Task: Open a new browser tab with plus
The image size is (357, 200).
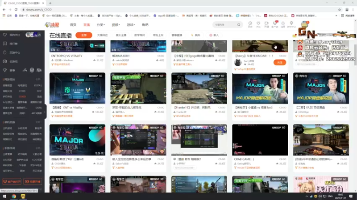Action: [x=50, y=3]
